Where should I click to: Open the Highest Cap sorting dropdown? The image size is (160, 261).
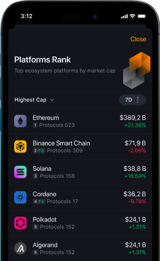(34, 100)
